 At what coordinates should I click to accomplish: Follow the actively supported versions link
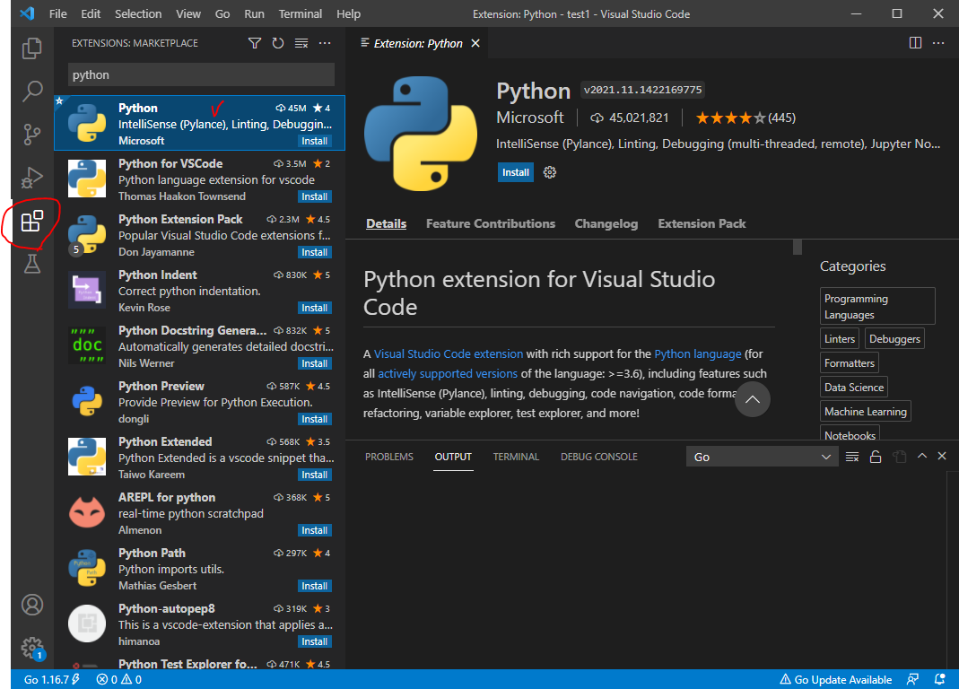448,373
